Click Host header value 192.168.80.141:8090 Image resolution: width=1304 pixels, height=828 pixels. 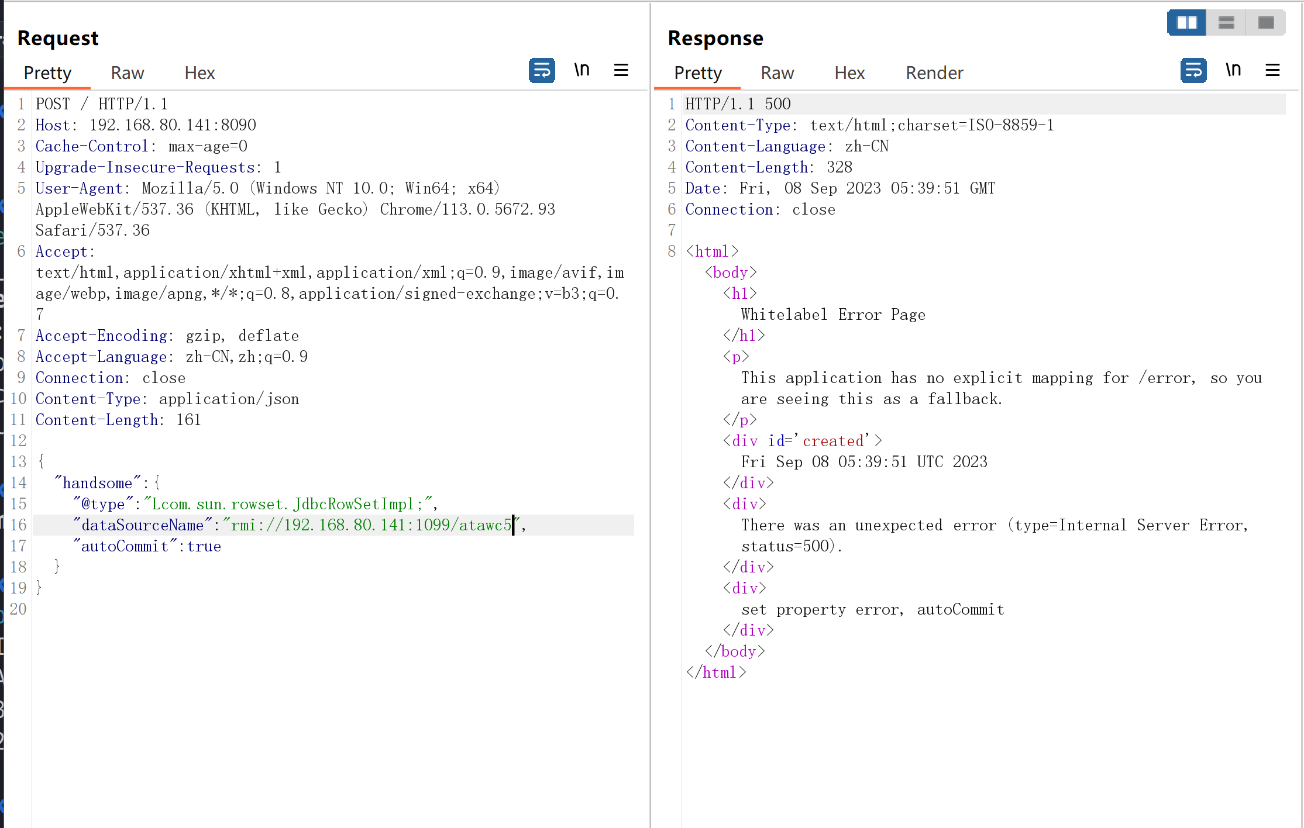173,125
